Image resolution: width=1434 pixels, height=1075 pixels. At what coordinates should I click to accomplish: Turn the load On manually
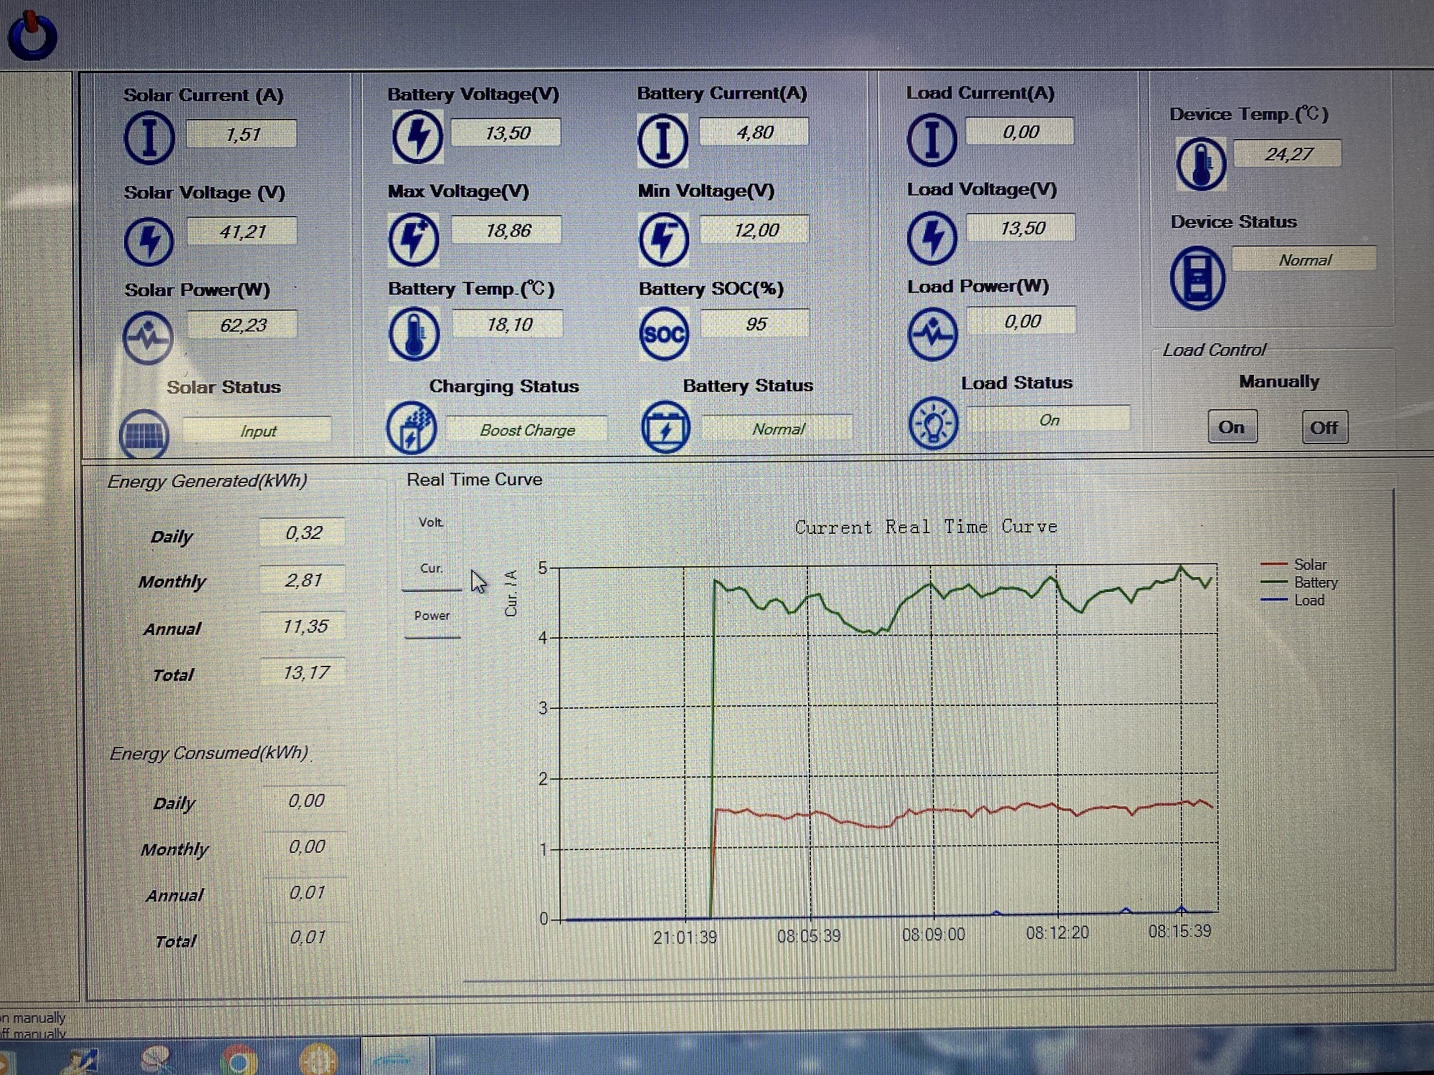[1232, 427]
